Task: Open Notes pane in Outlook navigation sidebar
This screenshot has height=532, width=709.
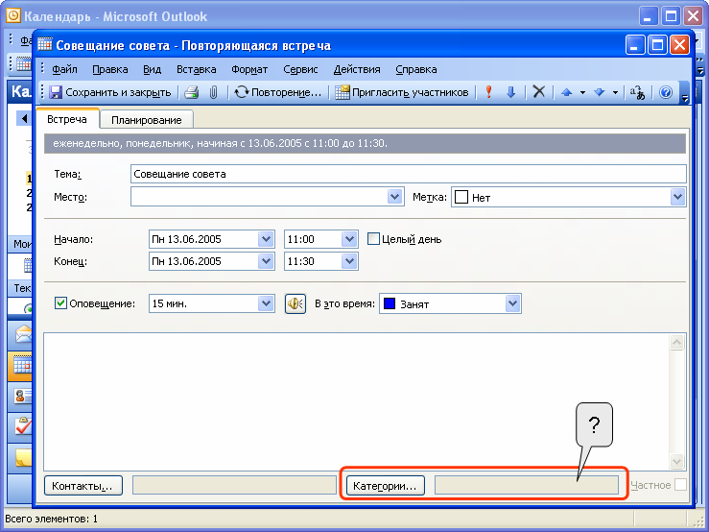Action: (22, 457)
